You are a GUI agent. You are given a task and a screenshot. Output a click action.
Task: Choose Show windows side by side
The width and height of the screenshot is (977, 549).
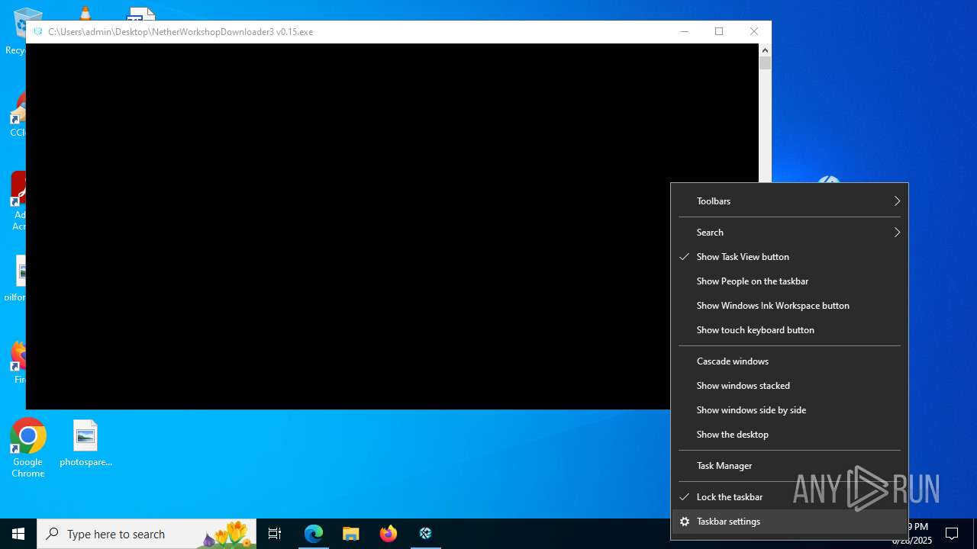click(789, 410)
